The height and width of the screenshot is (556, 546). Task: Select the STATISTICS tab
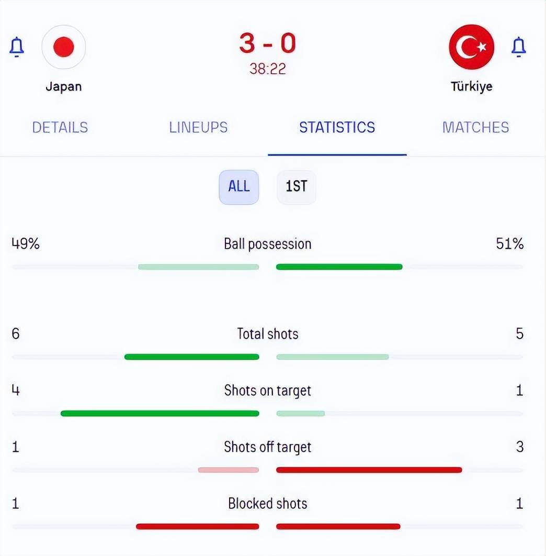337,127
